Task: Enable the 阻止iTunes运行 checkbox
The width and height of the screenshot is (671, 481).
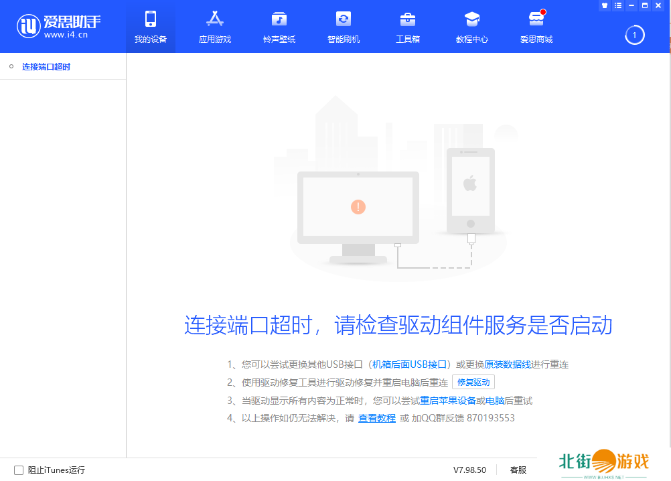Action: coord(19,470)
